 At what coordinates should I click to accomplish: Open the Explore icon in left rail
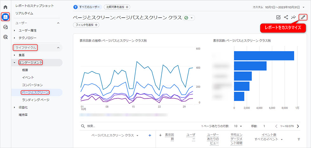tap(6, 27)
